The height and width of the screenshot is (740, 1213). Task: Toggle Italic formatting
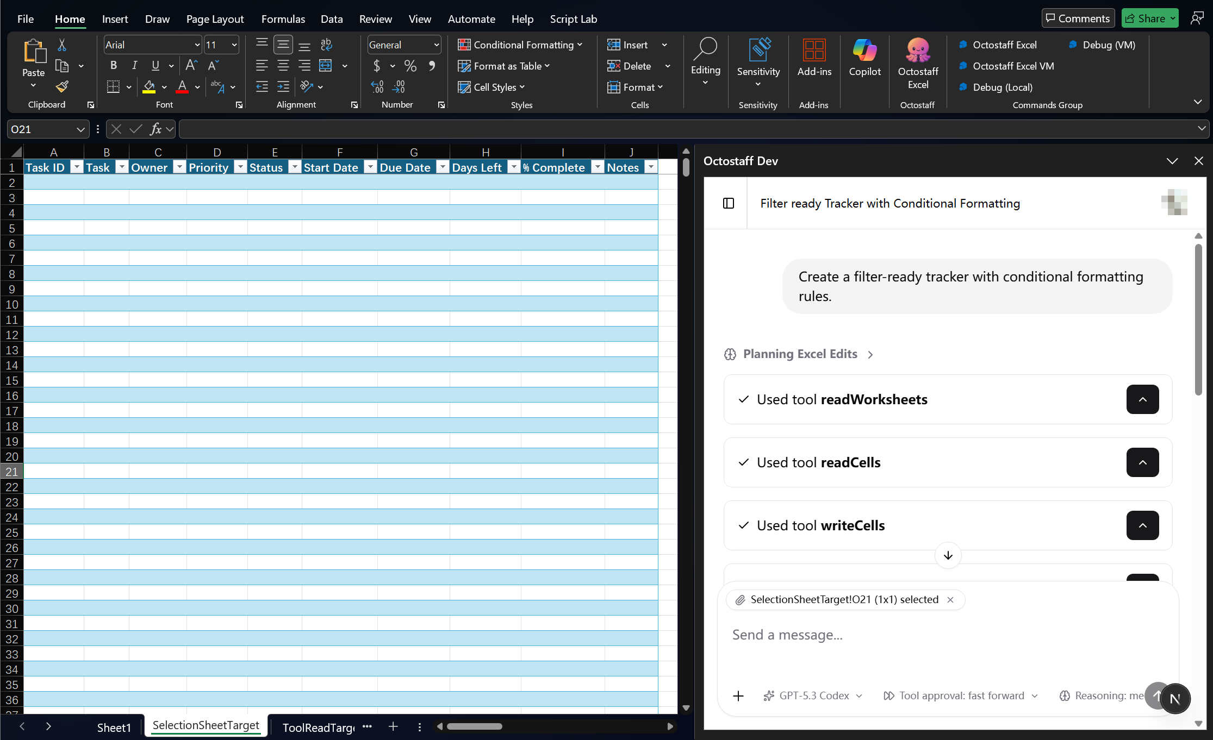point(134,66)
